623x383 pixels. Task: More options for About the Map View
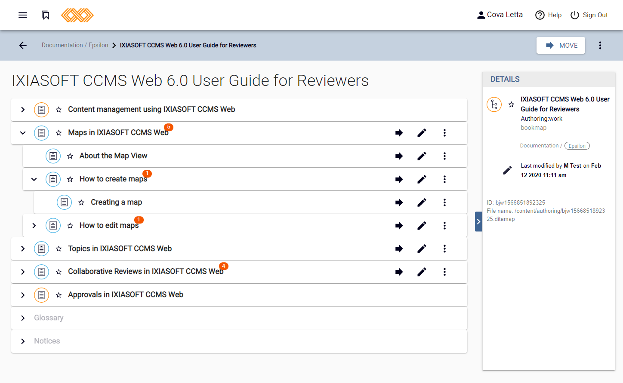(x=444, y=156)
